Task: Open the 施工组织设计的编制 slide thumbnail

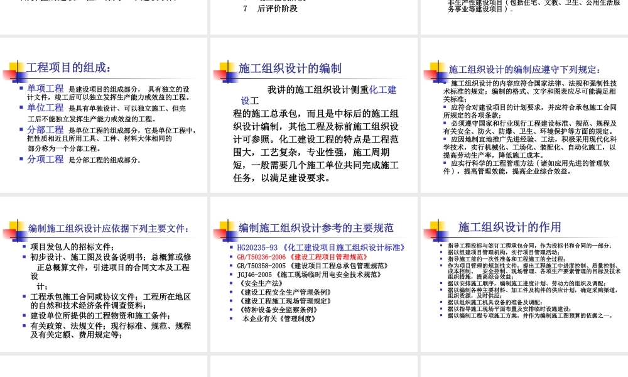Action: [314, 116]
